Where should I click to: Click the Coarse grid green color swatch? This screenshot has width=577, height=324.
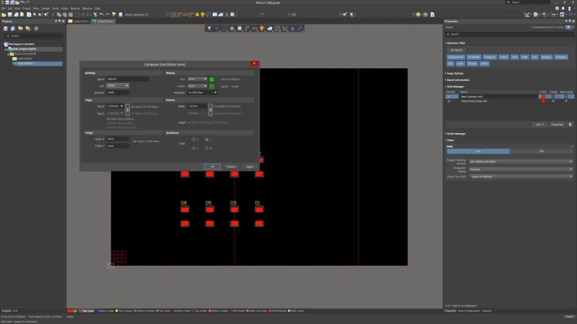point(212,86)
